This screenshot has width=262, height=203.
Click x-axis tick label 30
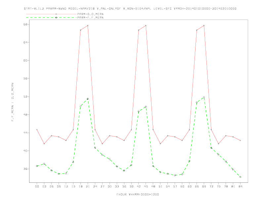tap(109, 186)
